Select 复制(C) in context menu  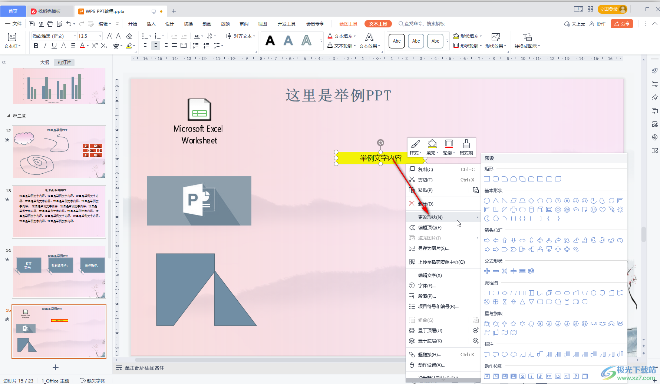(443, 169)
